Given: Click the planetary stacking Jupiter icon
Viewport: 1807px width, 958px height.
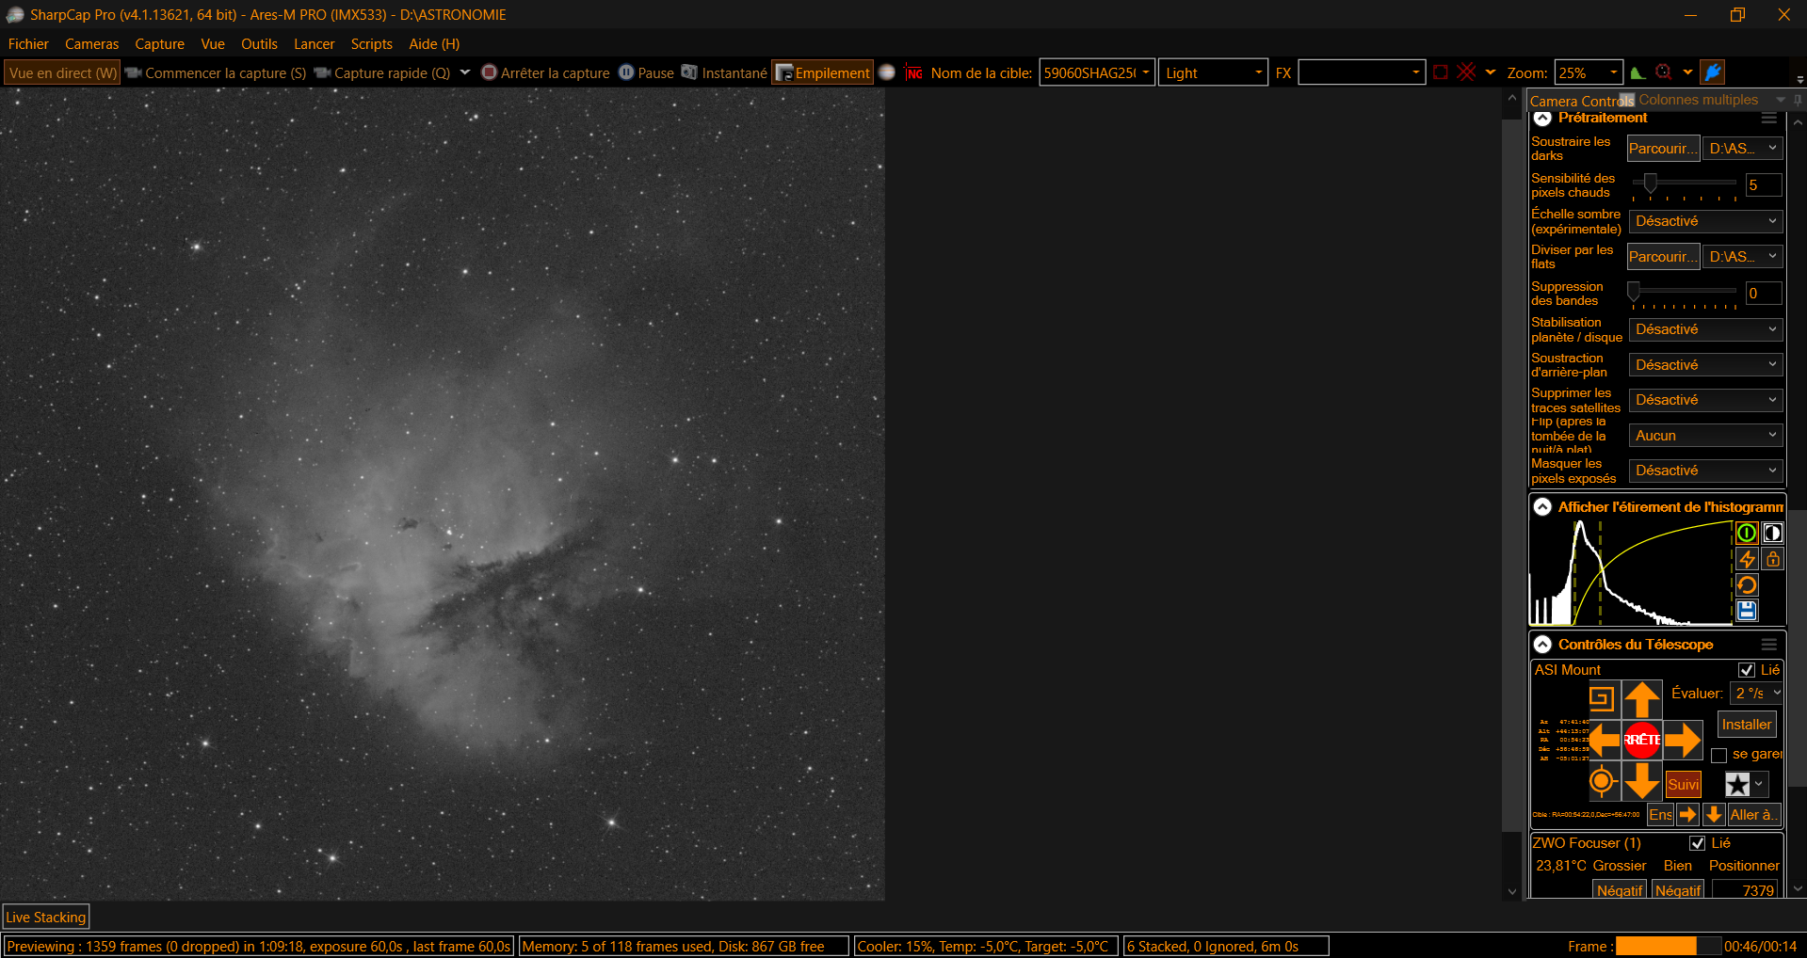Looking at the screenshot, I should (x=886, y=72).
